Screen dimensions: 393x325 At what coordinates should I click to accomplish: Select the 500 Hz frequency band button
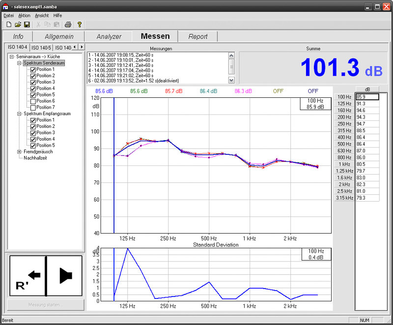[x=344, y=144]
